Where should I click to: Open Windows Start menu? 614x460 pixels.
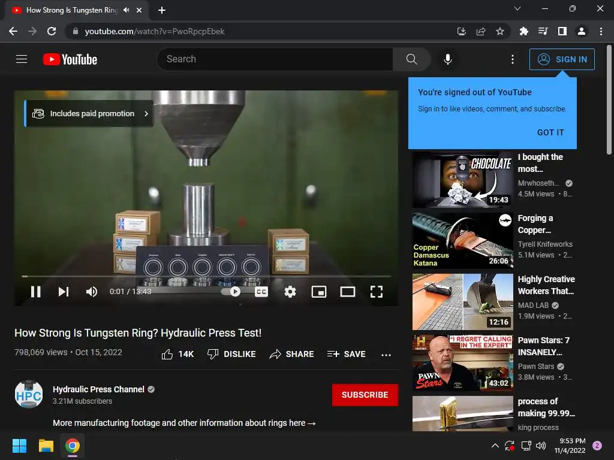19,446
